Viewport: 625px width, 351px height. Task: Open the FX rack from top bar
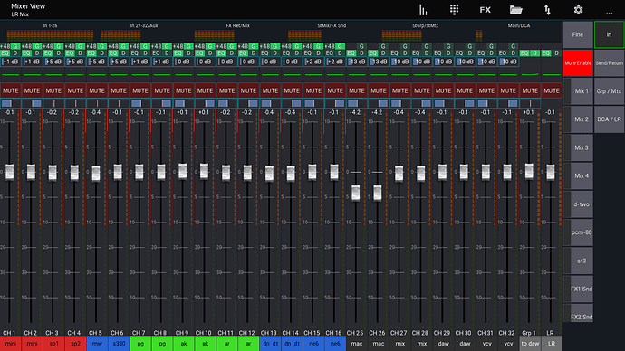(x=486, y=10)
